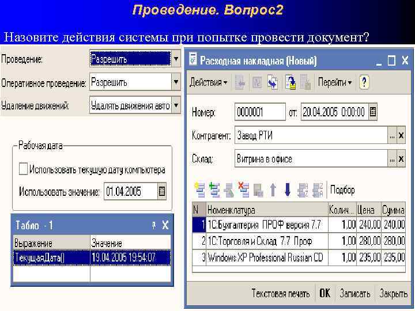Screen dimensions: 415x311
Task: Open selection list for Контрагент field
Action: click(x=392, y=135)
